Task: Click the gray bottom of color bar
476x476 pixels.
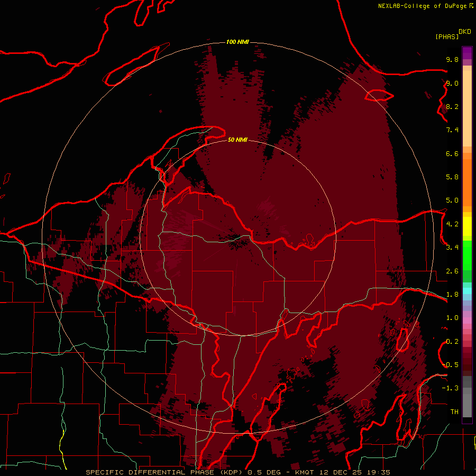Action: tap(467, 404)
